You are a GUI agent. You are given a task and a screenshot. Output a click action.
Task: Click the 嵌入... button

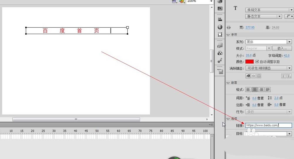[x=282, y=48]
